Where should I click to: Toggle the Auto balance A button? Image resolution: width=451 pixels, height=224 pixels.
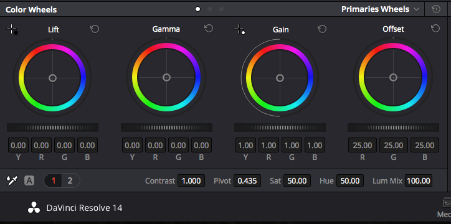[x=29, y=180]
